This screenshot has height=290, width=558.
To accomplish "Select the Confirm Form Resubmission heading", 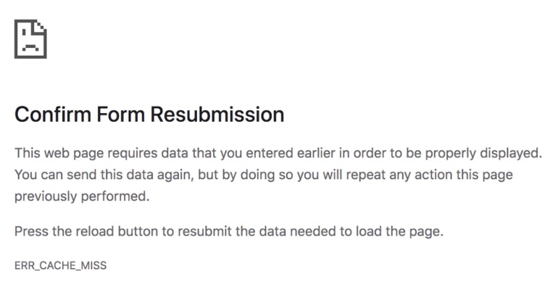I will (149, 115).
